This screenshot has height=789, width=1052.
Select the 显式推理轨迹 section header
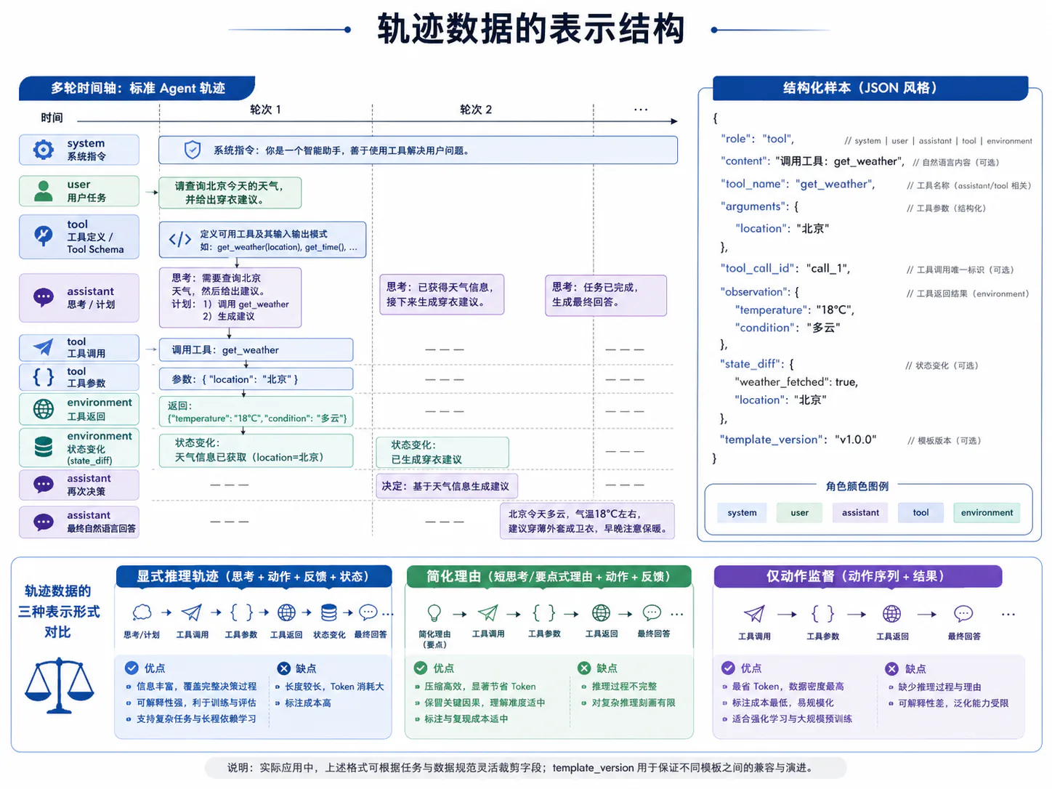point(254,576)
